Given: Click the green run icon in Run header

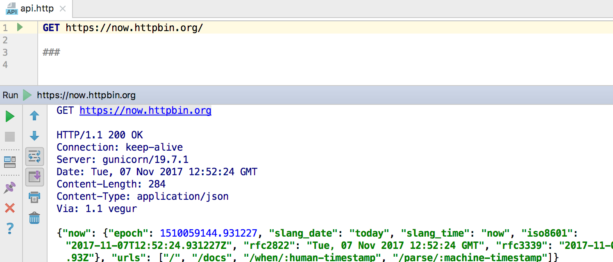Looking at the screenshot, I should (27, 95).
